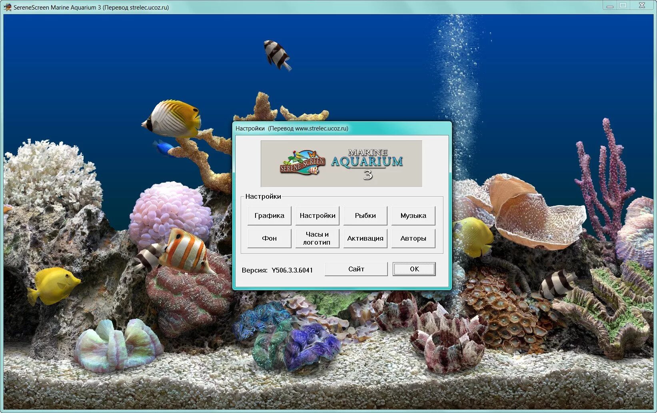The image size is (657, 413).
Task: Click the Активация button
Action: (365, 238)
